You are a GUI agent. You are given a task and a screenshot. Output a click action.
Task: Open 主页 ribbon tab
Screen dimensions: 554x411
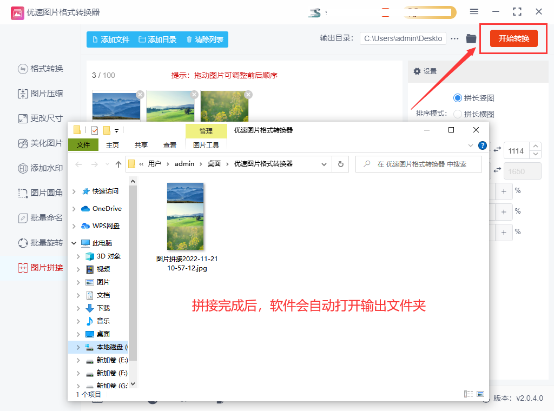coord(113,145)
